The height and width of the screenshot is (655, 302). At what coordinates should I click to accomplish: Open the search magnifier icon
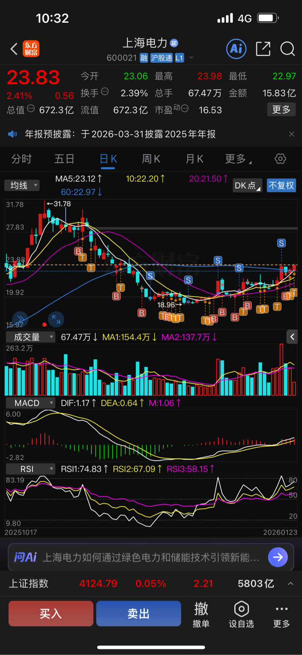click(x=287, y=49)
